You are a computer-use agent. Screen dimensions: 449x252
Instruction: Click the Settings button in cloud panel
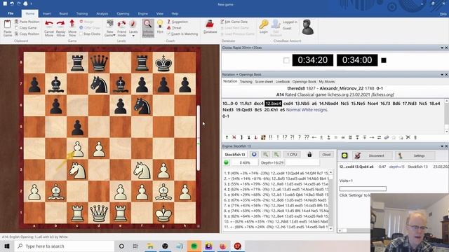[415, 155]
